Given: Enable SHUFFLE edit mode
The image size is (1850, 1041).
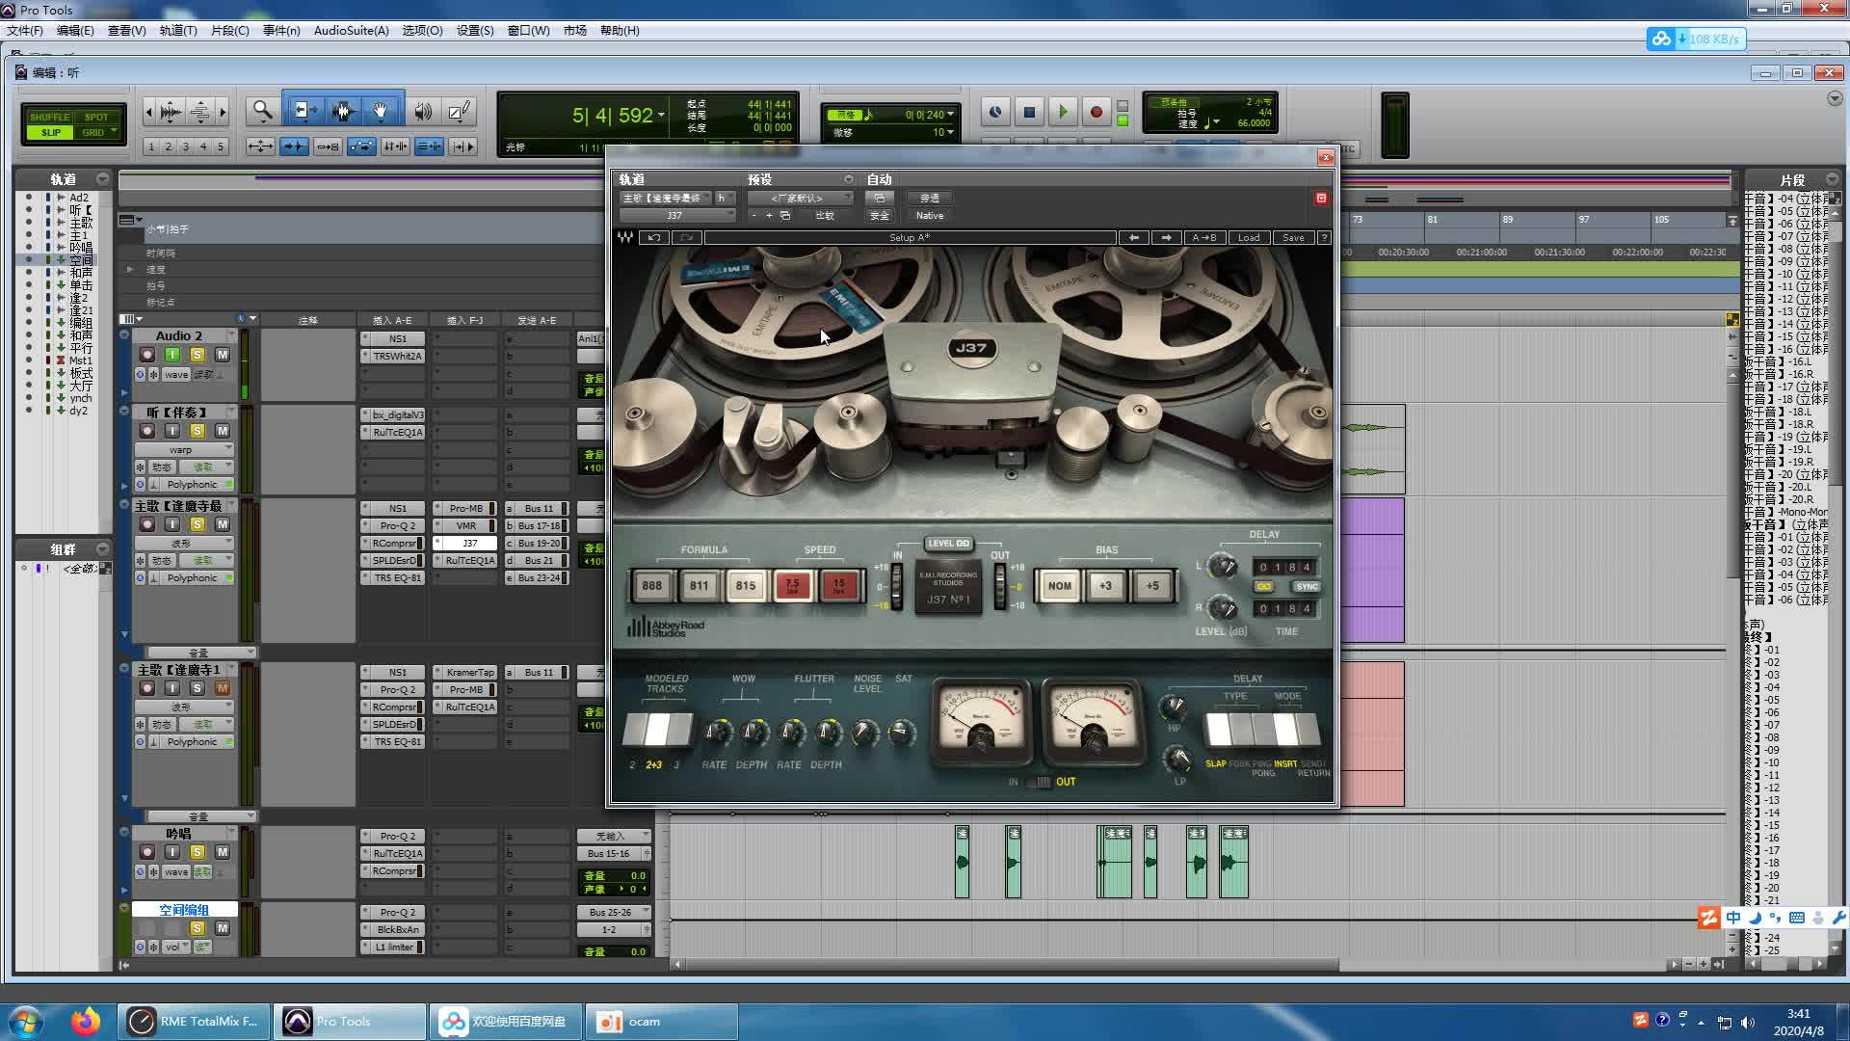Looking at the screenshot, I should 50,117.
